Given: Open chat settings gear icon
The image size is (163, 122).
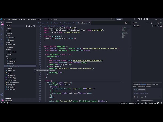Looking at the screenshot, I should 151,23.
